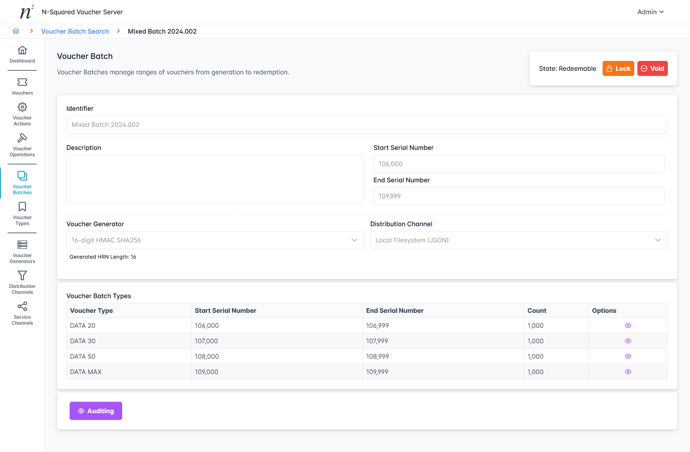View DATA MAX row eye icon

click(x=628, y=372)
